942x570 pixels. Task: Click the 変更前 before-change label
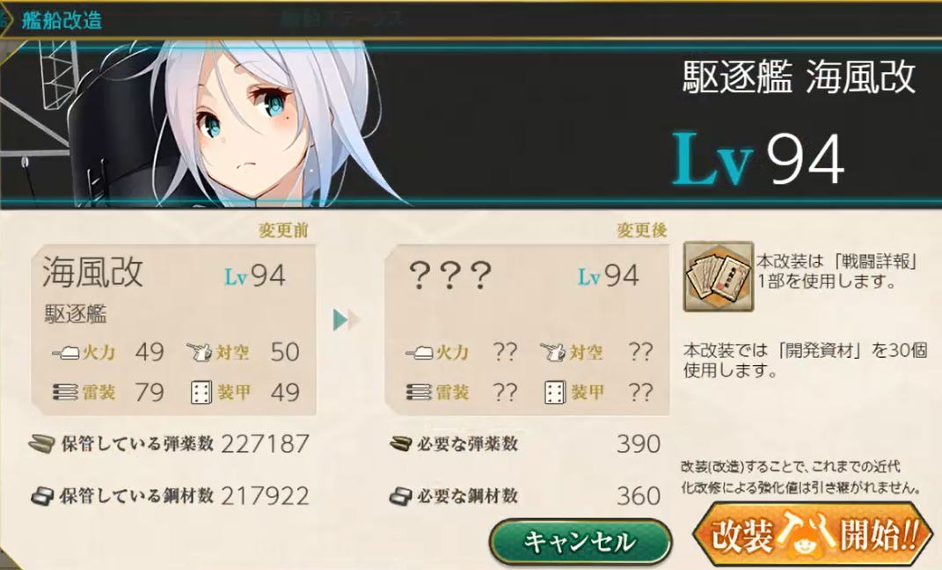click(x=283, y=230)
